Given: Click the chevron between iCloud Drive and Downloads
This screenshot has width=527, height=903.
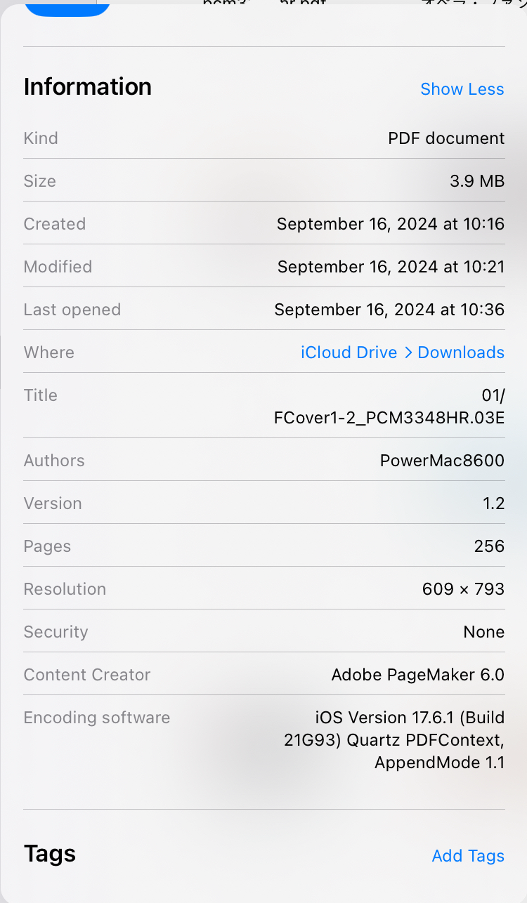Looking at the screenshot, I should [408, 352].
